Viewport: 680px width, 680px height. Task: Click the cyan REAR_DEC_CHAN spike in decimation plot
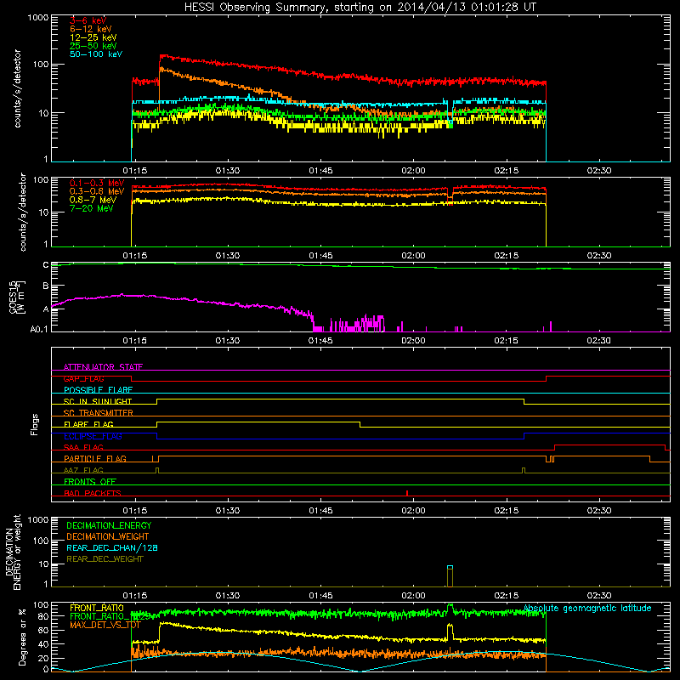(x=450, y=567)
